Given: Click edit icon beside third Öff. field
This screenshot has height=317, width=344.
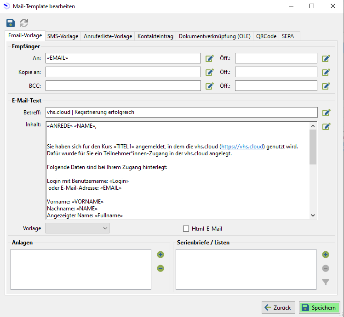Looking at the screenshot, I should [326, 86].
